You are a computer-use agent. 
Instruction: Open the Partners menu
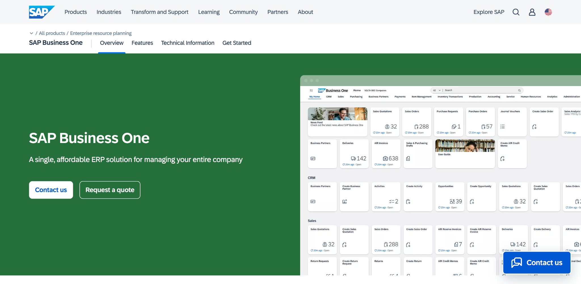(278, 12)
